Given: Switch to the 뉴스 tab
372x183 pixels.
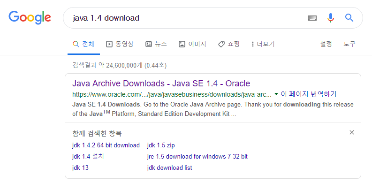Looking at the screenshot, I should pyautogui.click(x=156, y=44).
